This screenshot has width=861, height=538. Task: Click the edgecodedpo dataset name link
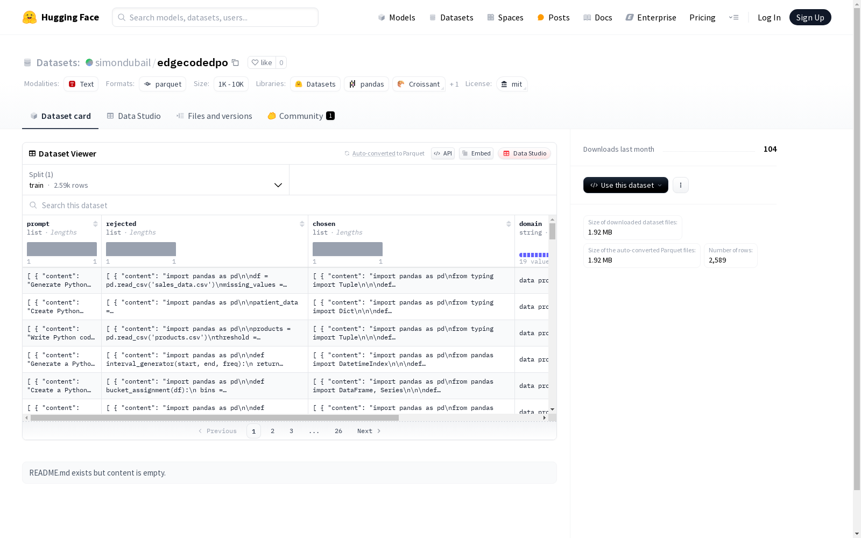193,62
